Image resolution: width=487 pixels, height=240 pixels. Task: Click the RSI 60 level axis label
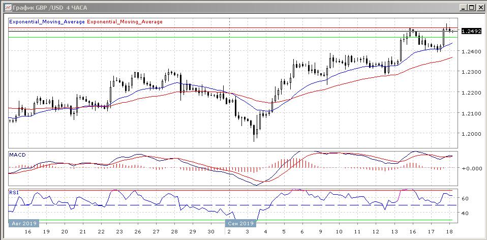(465, 198)
